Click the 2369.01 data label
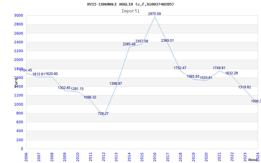This screenshot has height=163, width=261. click(167, 40)
